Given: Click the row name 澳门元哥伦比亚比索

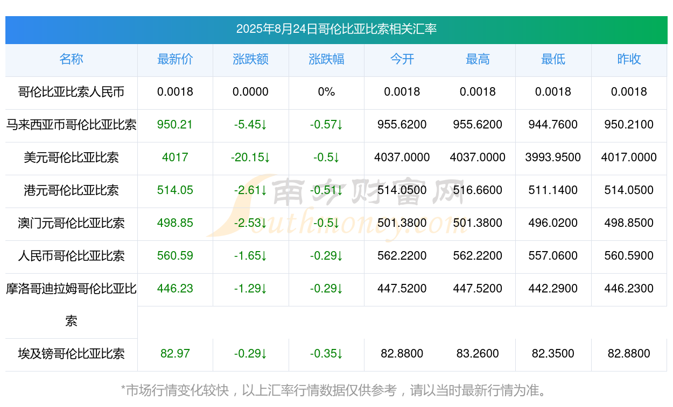Looking at the screenshot, I should coord(71,223).
